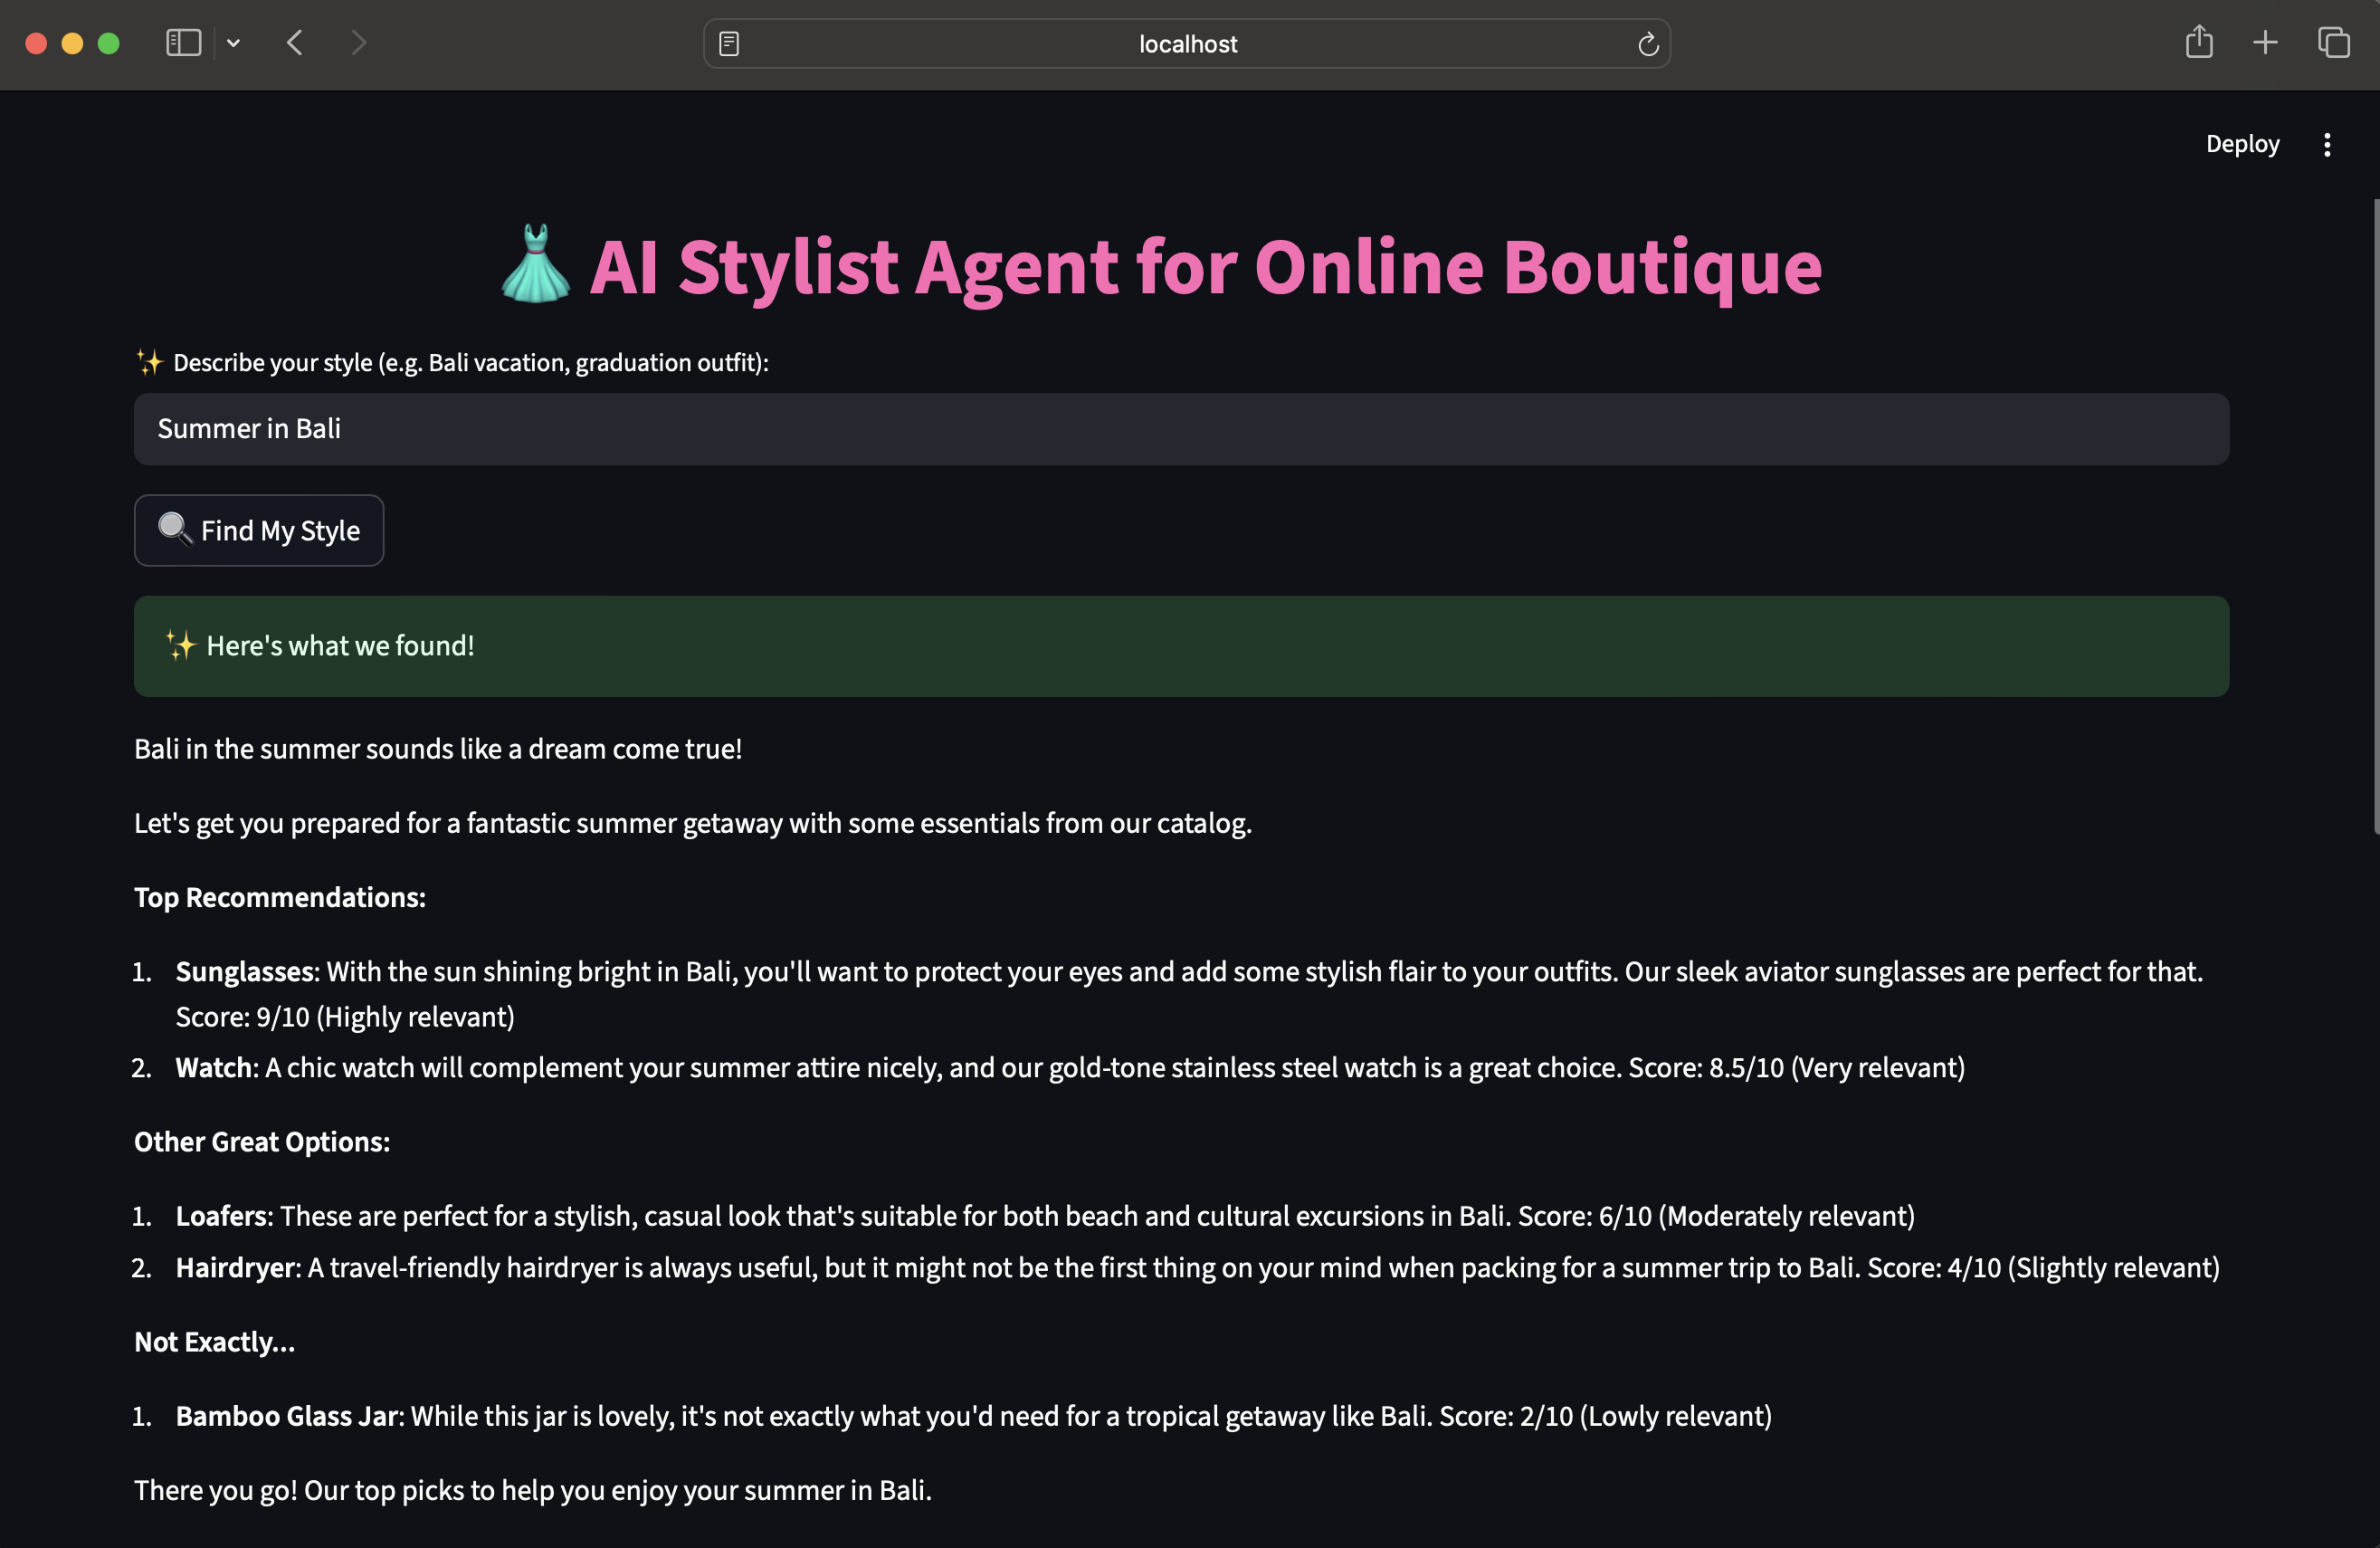Screen dimensions: 2380x1548
Task: Open the Safari share icon
Action: (x=2199, y=42)
